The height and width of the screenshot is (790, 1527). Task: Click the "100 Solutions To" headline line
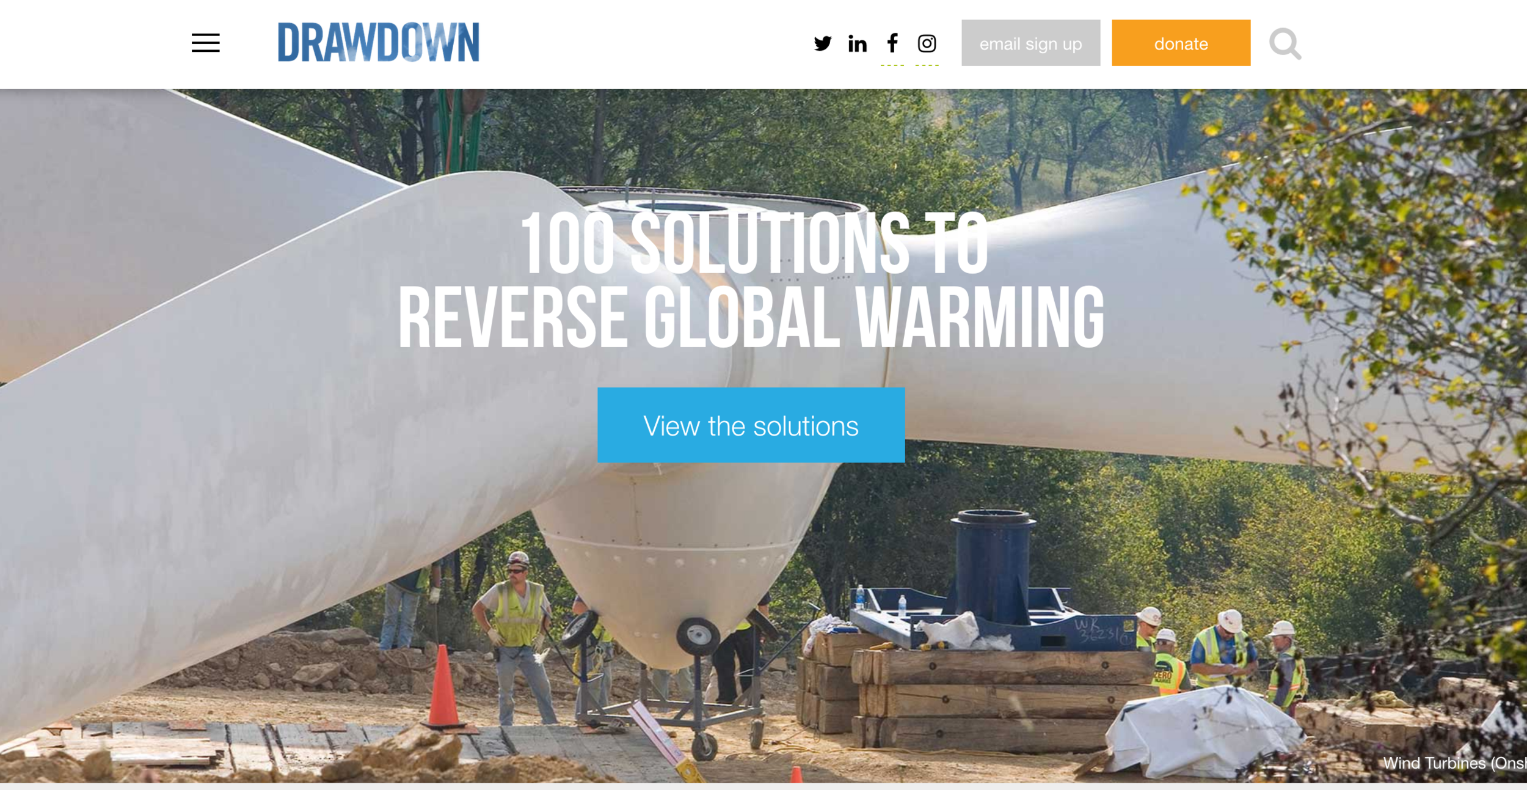click(x=754, y=243)
